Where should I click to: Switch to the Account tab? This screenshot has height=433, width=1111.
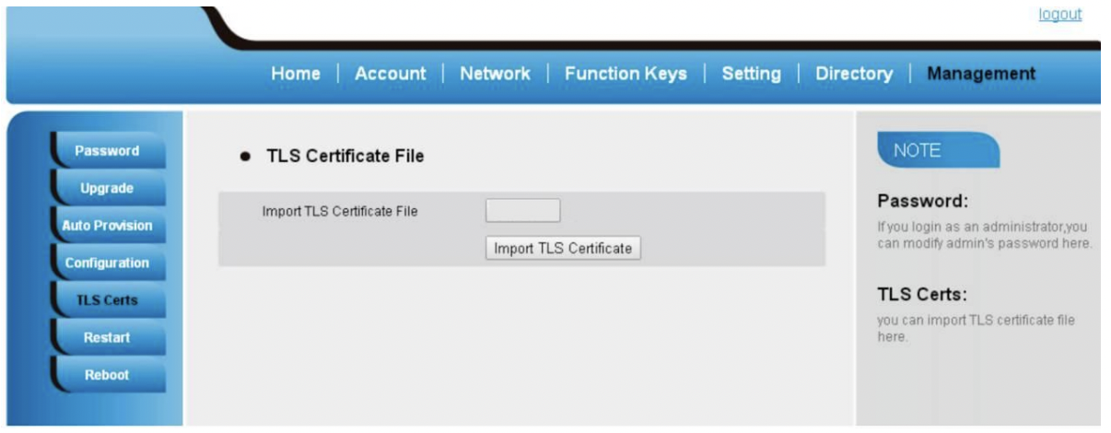click(391, 74)
